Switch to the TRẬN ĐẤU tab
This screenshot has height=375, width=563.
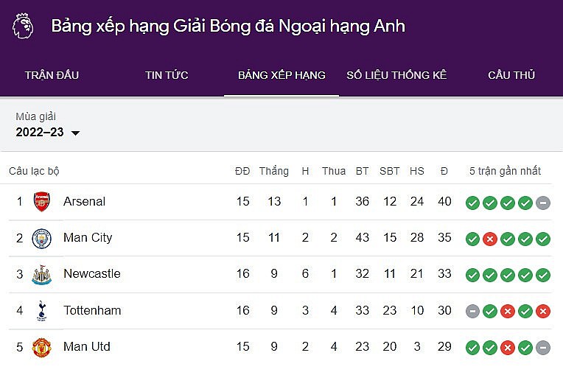coord(52,75)
